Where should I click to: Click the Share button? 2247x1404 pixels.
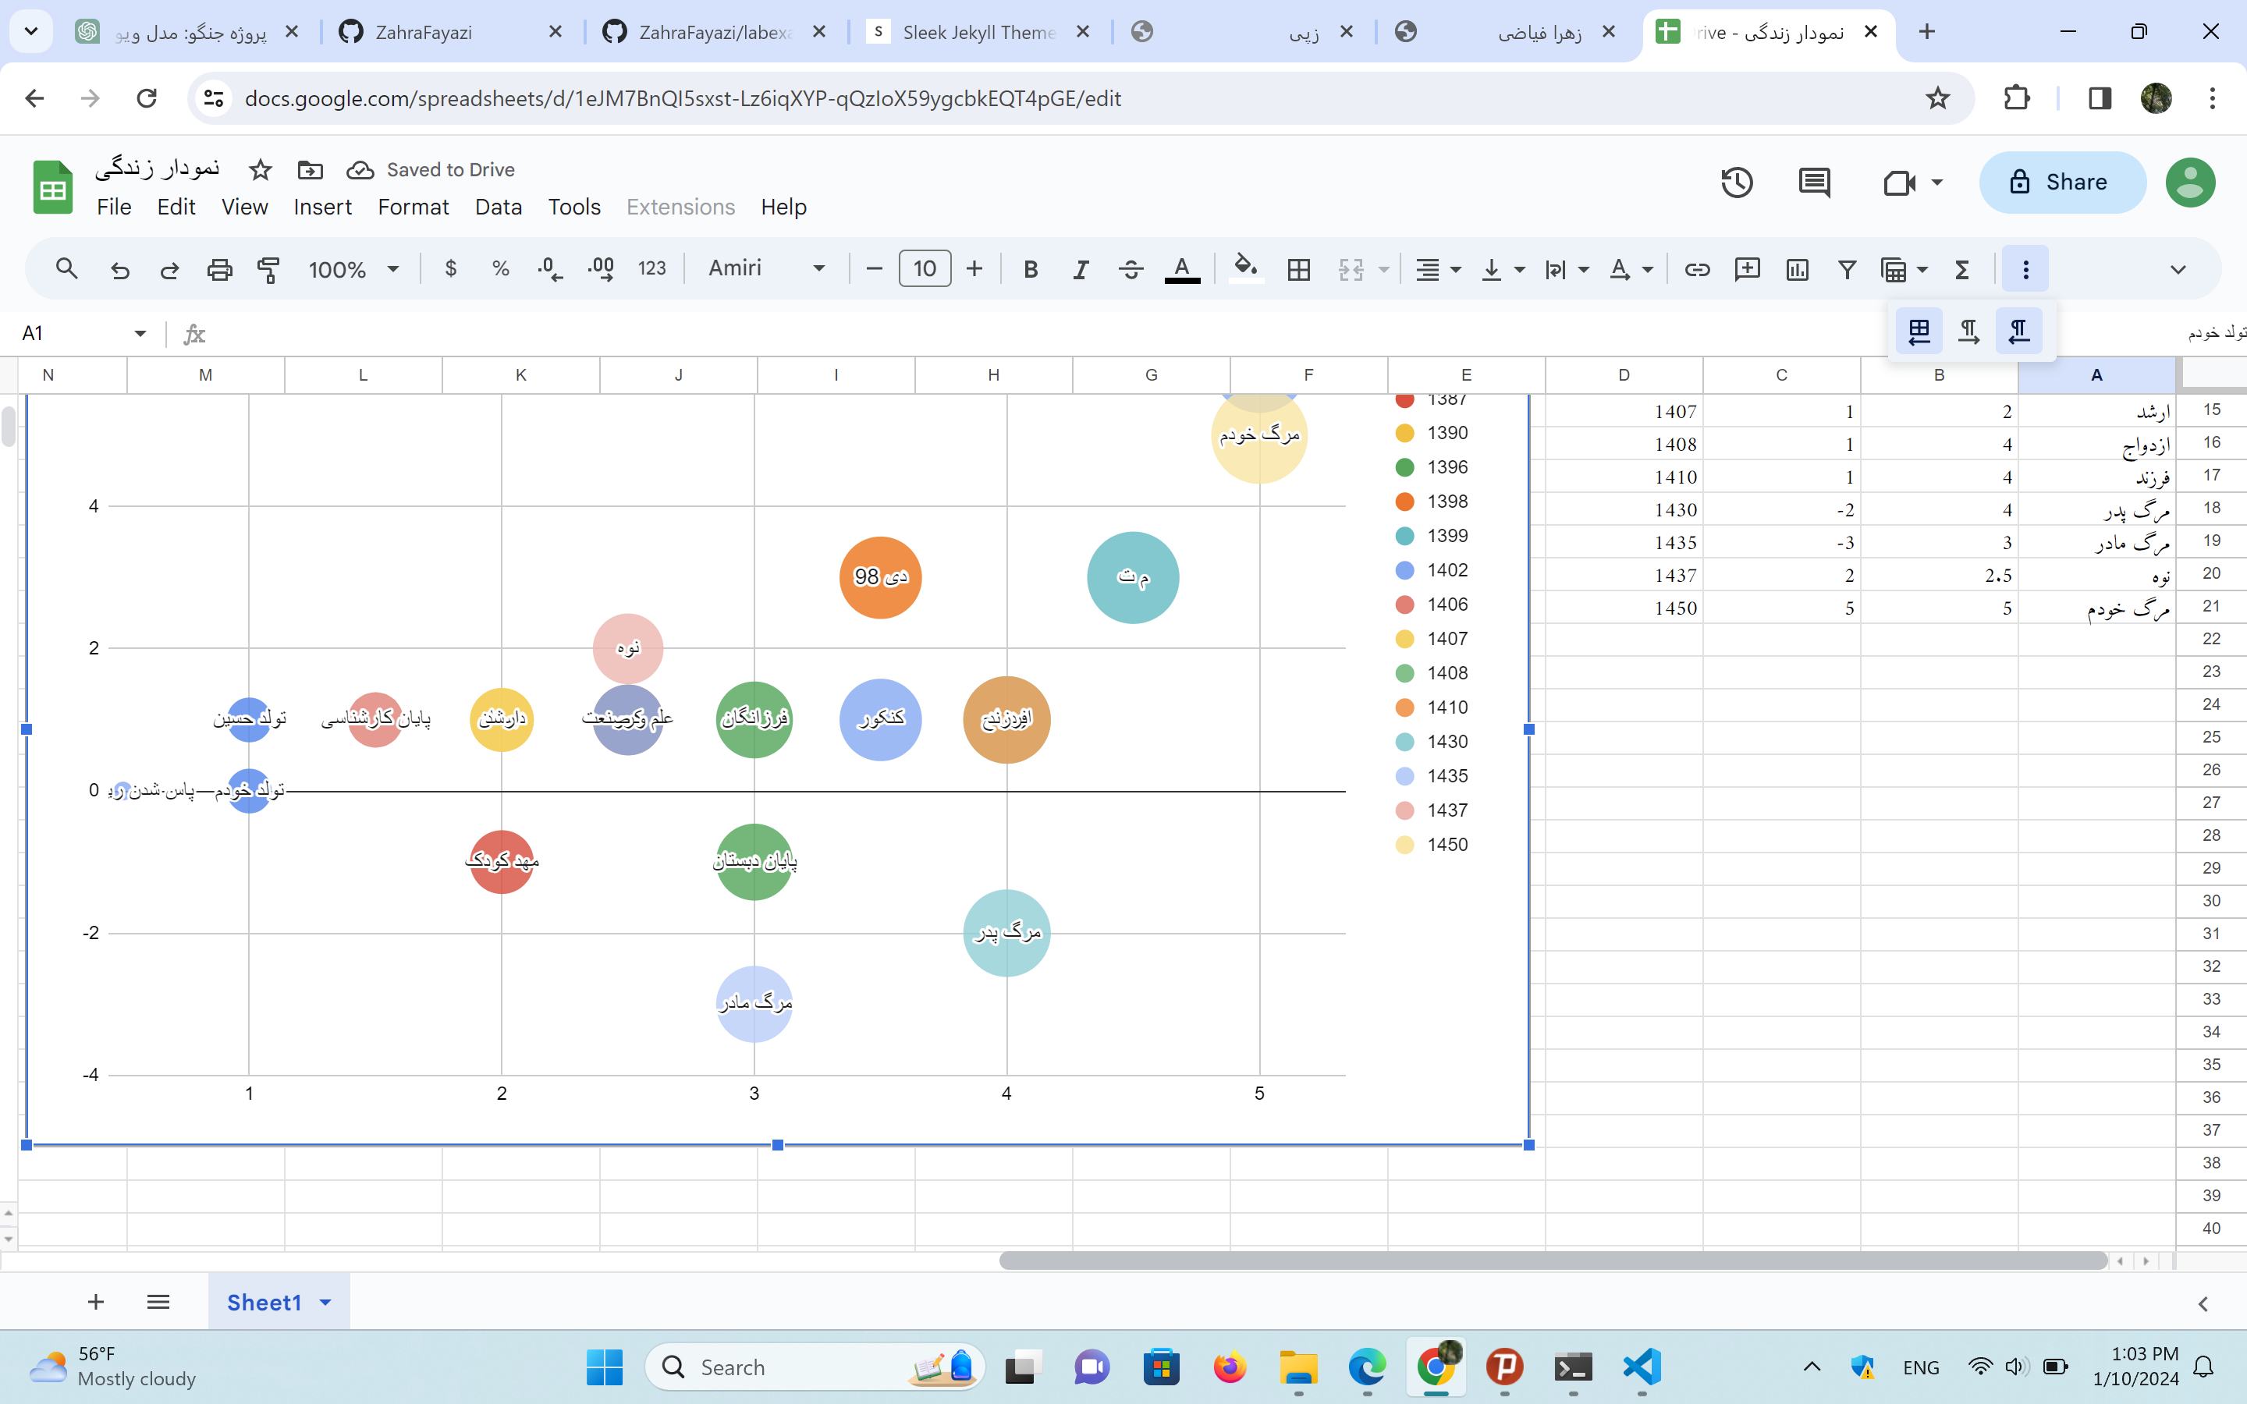(x=2061, y=182)
